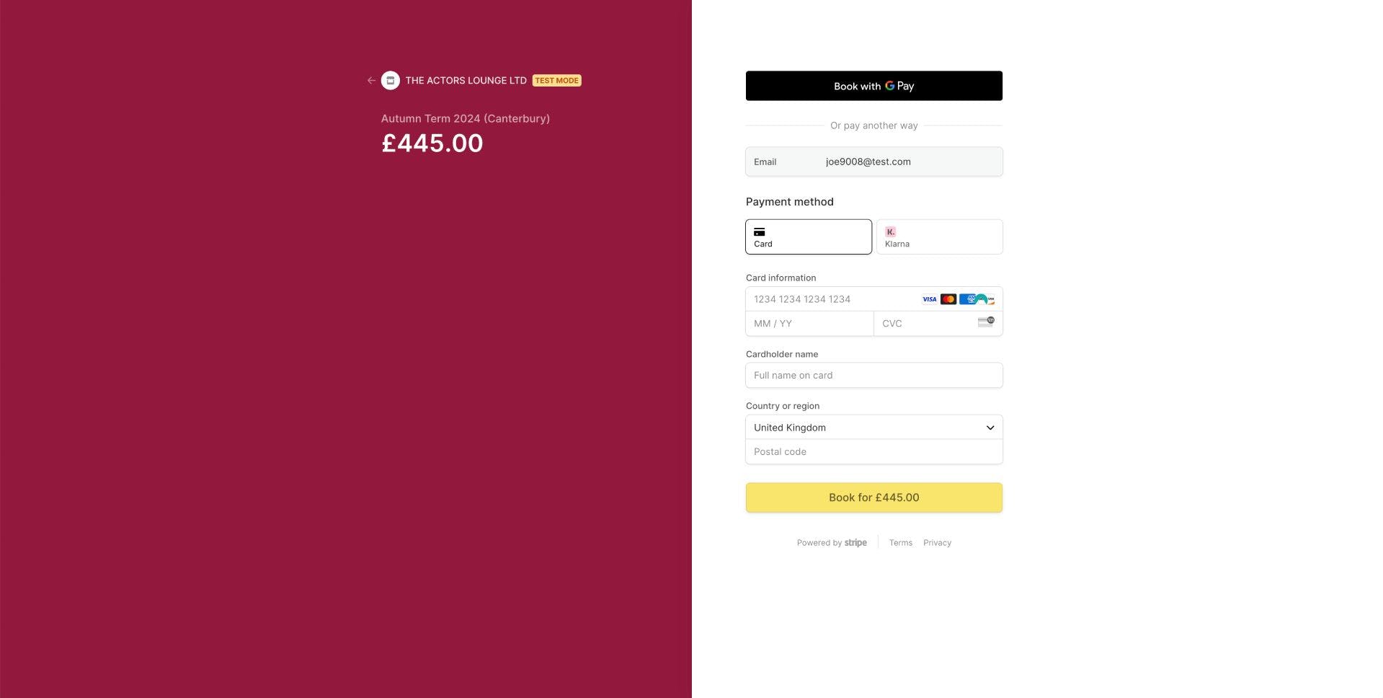Click The Actors Lounge storefront logo icon

point(391,81)
